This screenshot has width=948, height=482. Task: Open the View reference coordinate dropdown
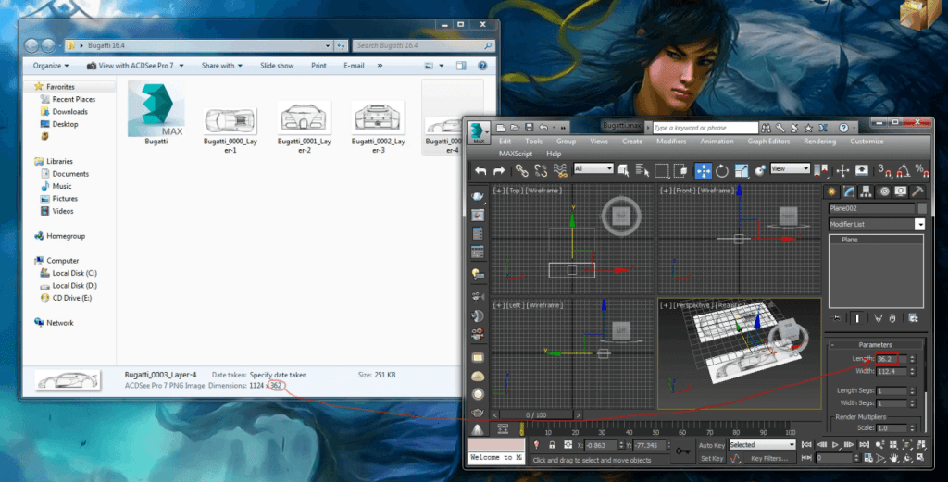[x=791, y=168]
